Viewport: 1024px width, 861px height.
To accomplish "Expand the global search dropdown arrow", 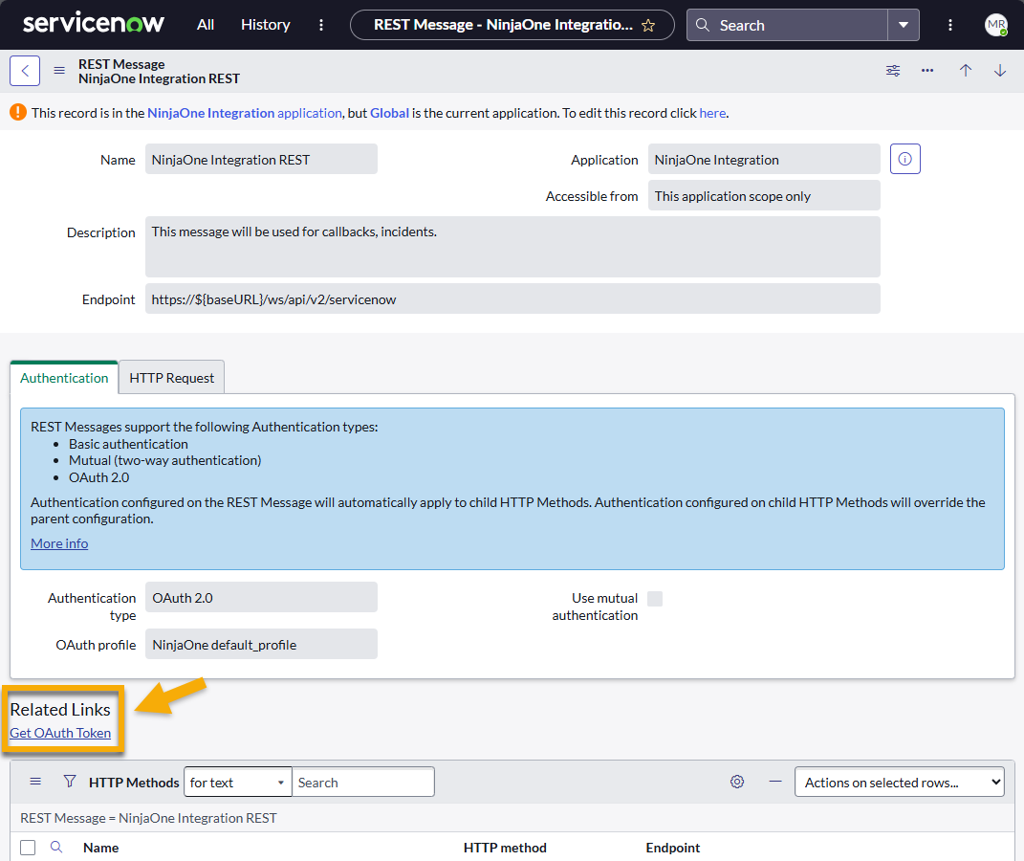I will pyautogui.click(x=903, y=25).
